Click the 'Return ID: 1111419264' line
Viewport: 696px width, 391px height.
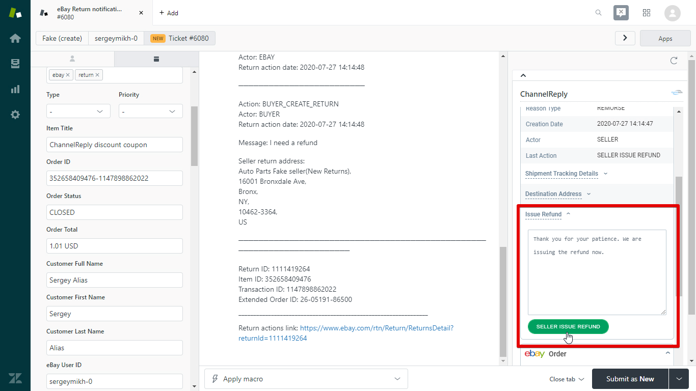(274, 269)
